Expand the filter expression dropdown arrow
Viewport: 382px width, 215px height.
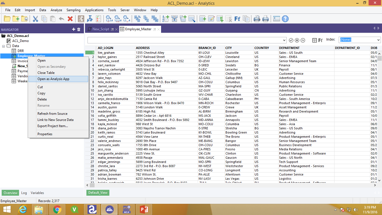(x=284, y=40)
